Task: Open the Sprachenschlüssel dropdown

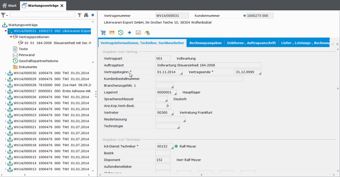Action: coord(166,100)
